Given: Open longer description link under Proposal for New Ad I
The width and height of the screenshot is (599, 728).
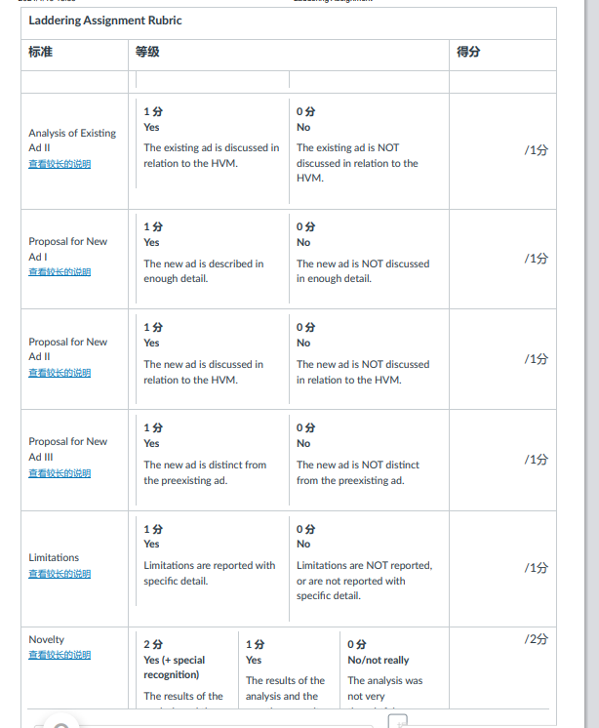Looking at the screenshot, I should [x=60, y=271].
